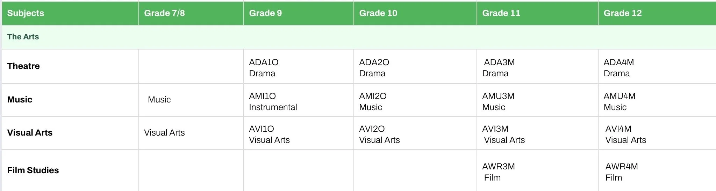Click the Film Studies row label
The width and height of the screenshot is (716, 191).
click(33, 170)
